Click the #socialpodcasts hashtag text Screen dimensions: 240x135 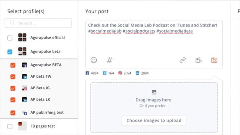(139, 31)
